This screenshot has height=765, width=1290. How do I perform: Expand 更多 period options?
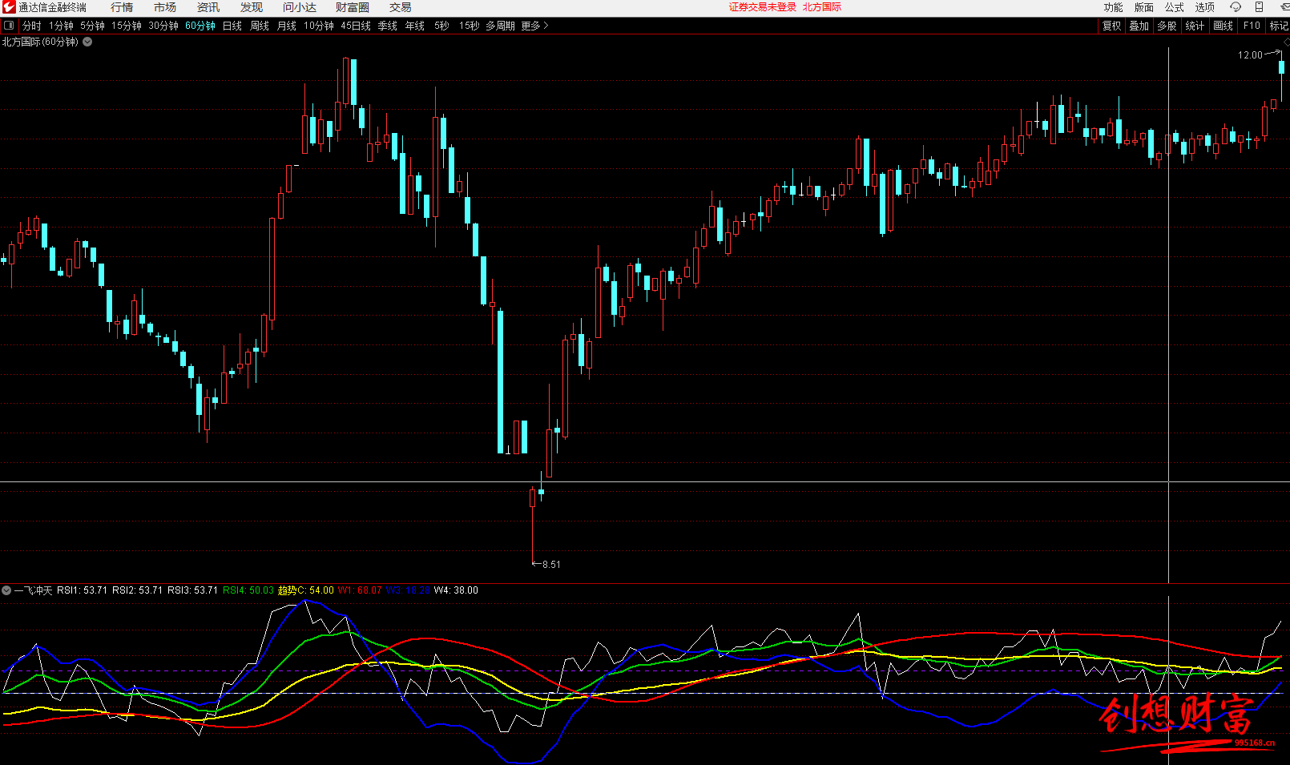(534, 26)
